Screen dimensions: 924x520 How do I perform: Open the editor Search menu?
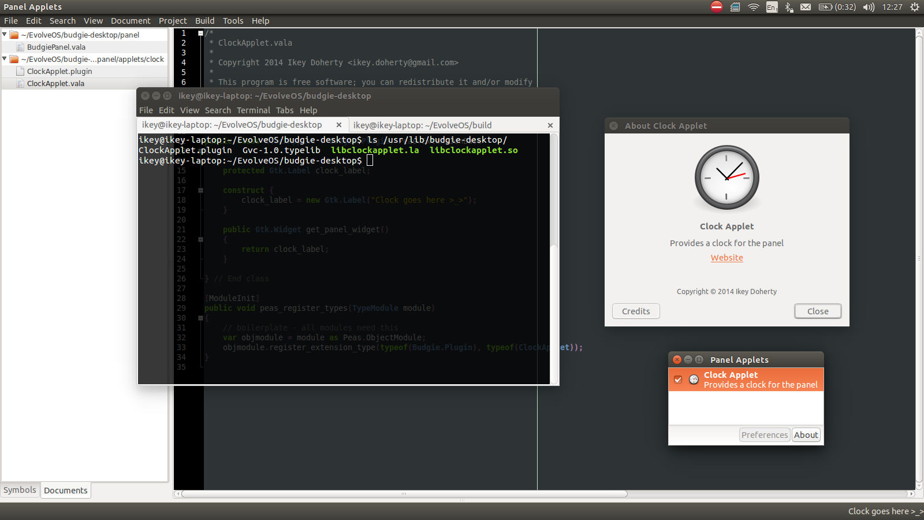click(x=62, y=21)
